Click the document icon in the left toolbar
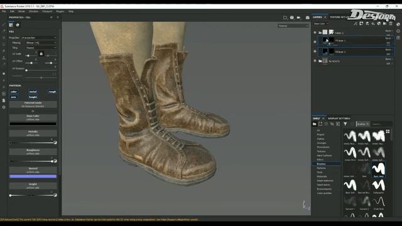 click(x=4, y=100)
